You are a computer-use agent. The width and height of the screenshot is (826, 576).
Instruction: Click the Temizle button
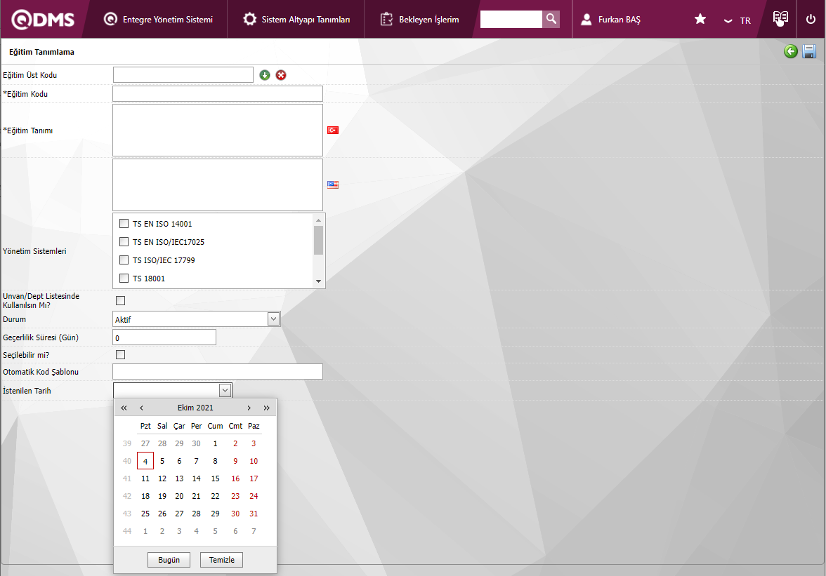tap(222, 560)
